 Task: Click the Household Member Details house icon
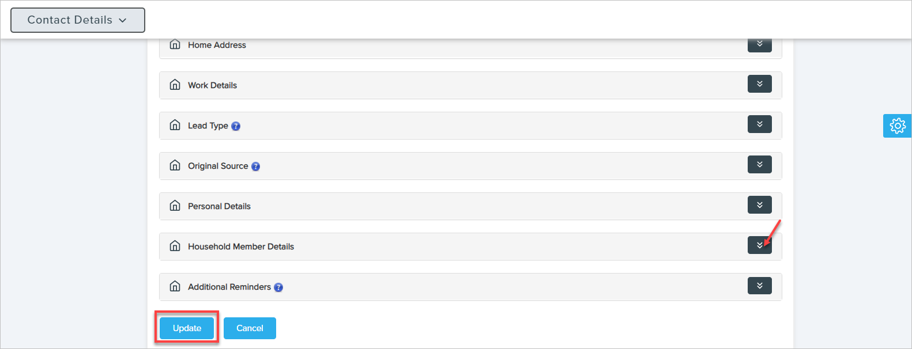pos(175,246)
